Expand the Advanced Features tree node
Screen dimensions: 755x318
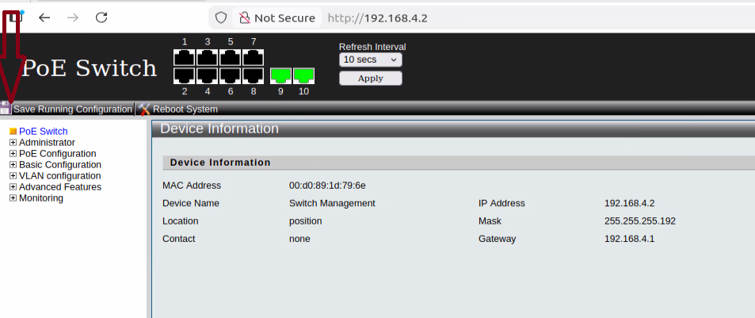coord(13,187)
